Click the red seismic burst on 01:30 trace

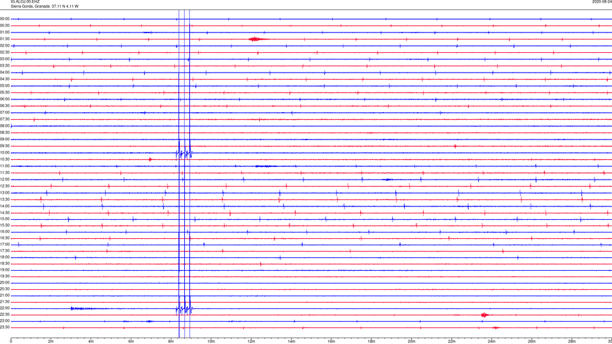coord(258,39)
